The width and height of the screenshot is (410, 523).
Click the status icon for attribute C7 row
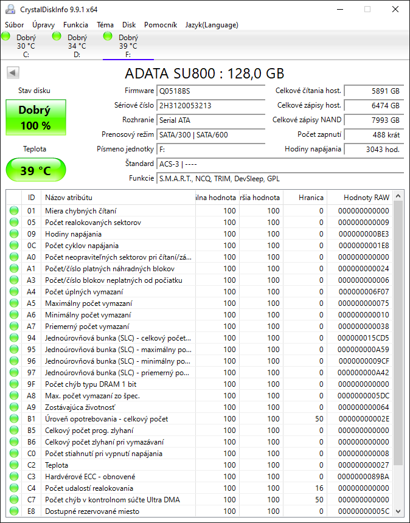(x=14, y=500)
